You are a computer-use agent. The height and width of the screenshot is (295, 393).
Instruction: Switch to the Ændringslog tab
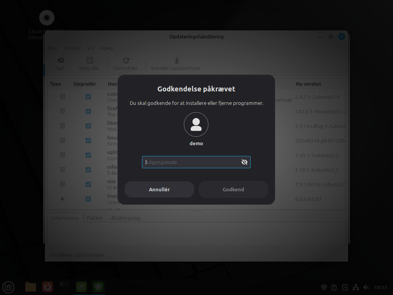pyautogui.click(x=125, y=218)
